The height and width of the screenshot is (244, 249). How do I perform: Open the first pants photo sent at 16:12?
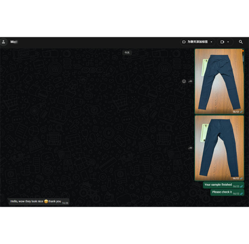pyautogui.click(x=219, y=81)
